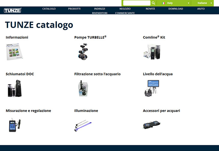219x151 pixels.
Task: Follow the Illuminazione heading link
Action: pos(86,111)
